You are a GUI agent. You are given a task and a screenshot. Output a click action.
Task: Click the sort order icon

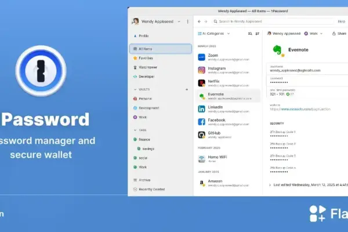point(257,34)
